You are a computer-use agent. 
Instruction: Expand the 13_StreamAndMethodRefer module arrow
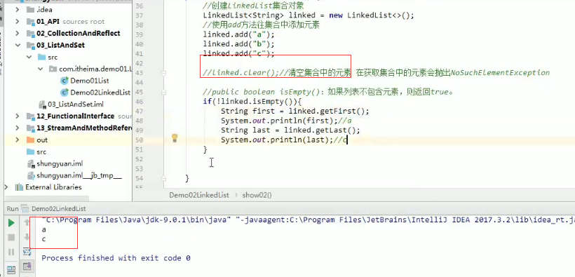pos(18,128)
